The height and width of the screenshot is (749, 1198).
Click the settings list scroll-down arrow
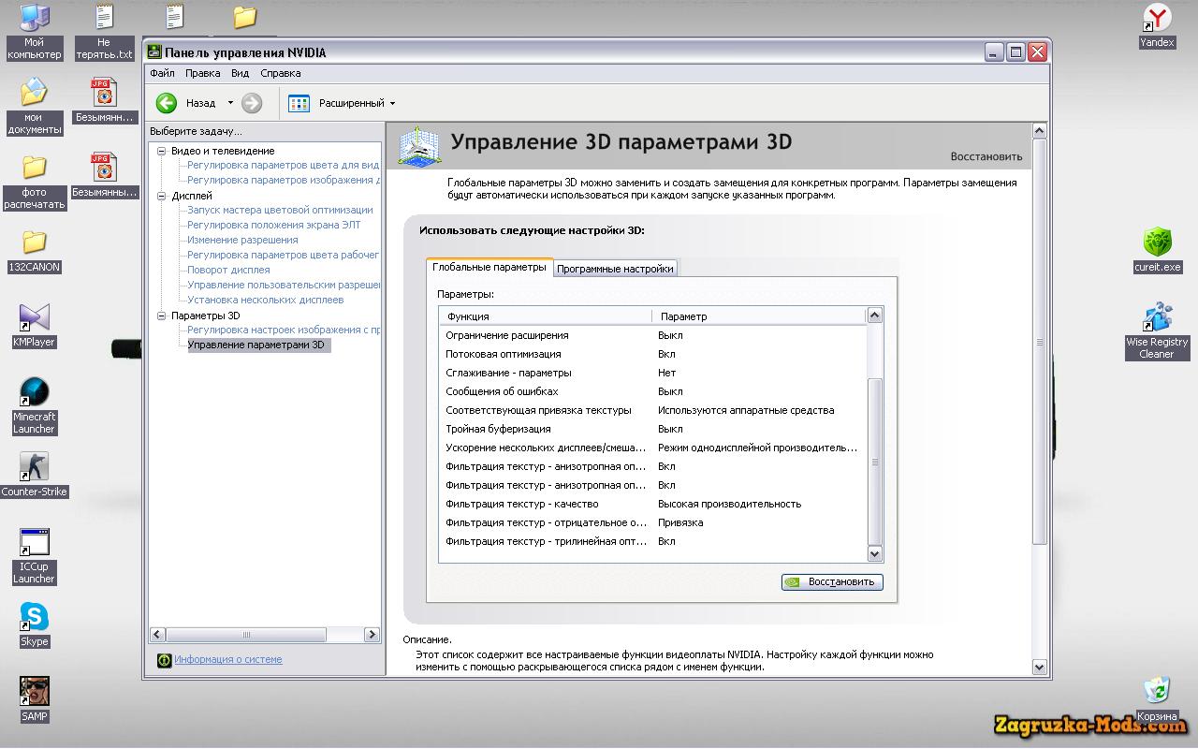pos(875,555)
